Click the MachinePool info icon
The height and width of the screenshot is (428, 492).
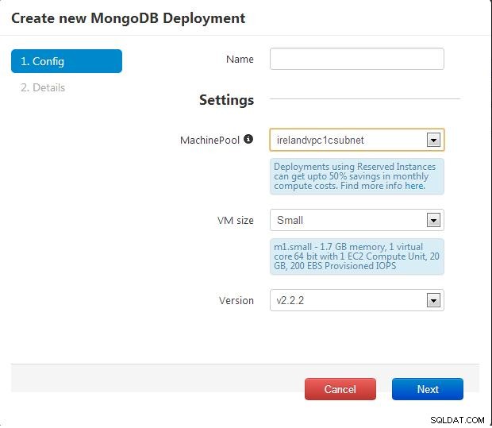coord(248,139)
